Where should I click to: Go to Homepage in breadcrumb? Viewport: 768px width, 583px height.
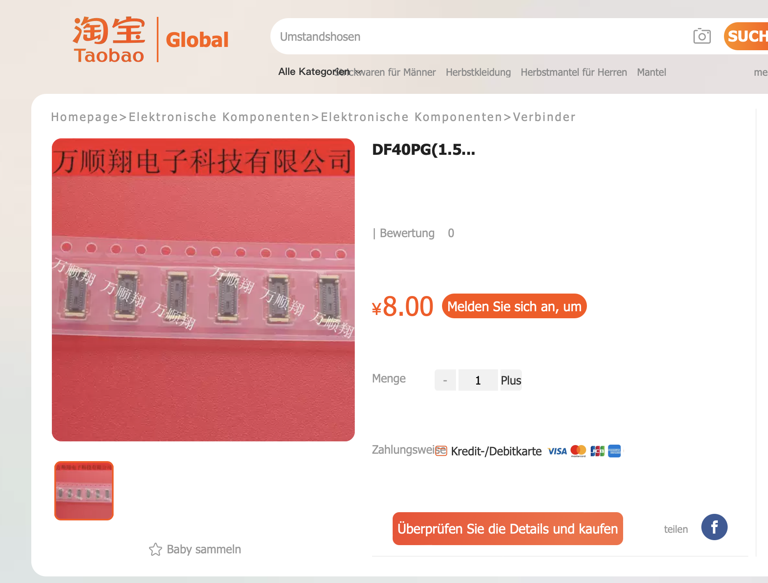(x=85, y=117)
